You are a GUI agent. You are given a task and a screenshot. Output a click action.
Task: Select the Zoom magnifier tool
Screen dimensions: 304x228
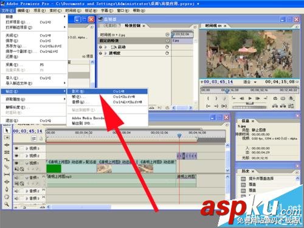(7, 204)
